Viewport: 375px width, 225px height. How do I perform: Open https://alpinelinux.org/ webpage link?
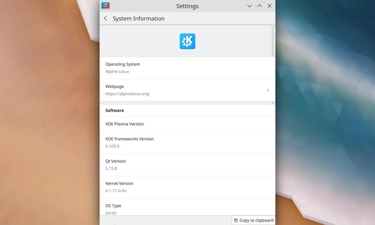tap(128, 94)
